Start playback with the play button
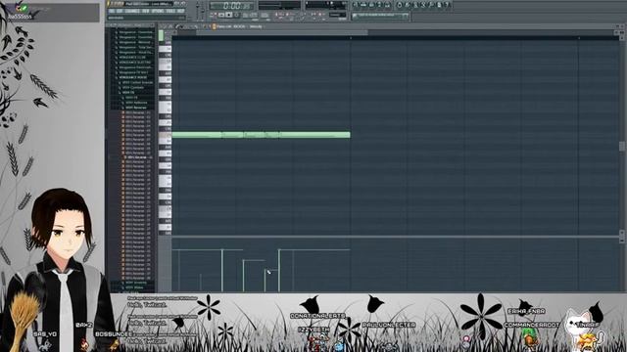Image resolution: width=627 pixels, height=352 pixels. point(221,15)
